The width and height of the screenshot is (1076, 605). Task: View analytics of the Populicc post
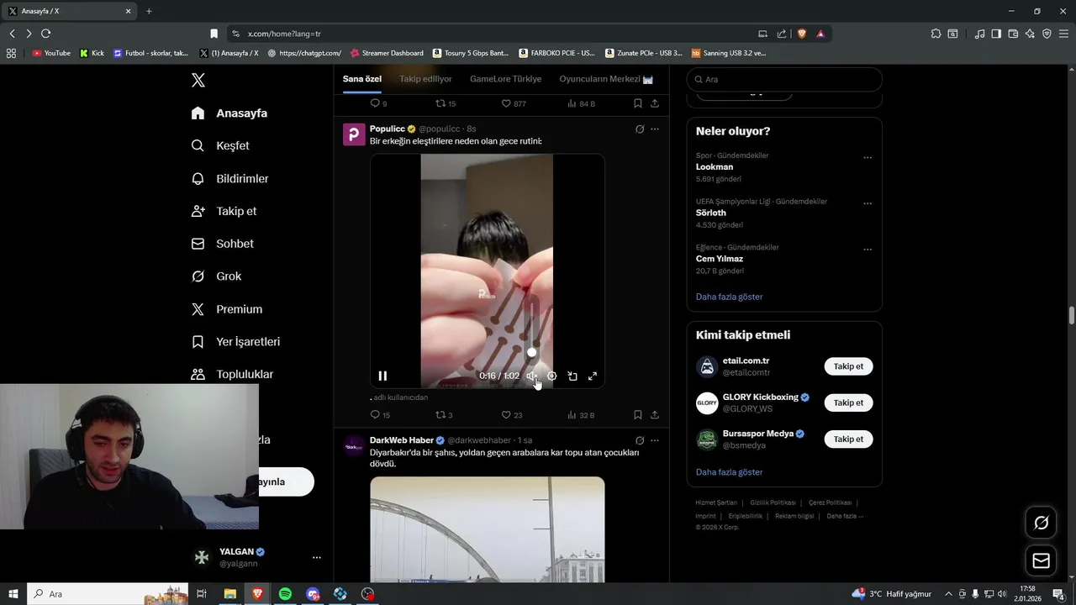[581, 415]
